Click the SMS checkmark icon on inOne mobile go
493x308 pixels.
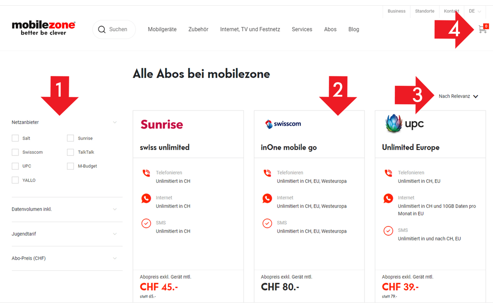click(267, 223)
